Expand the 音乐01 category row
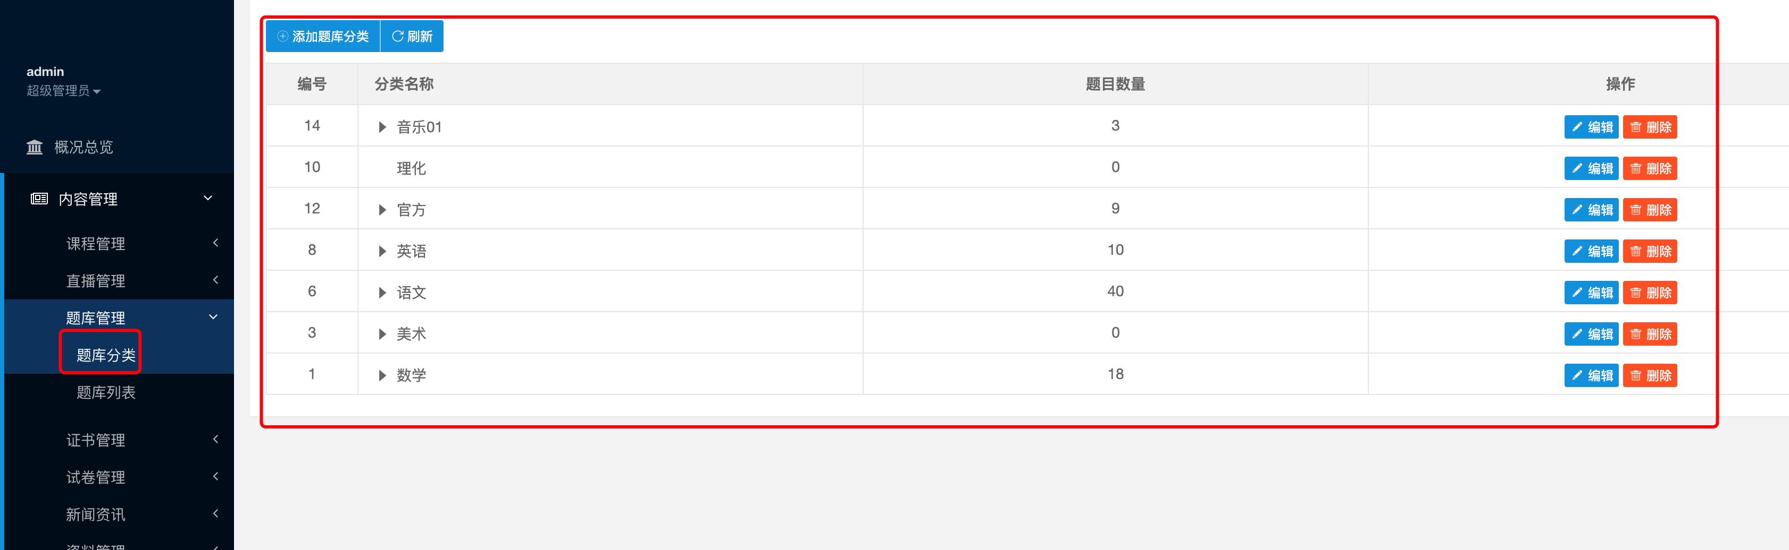The width and height of the screenshot is (1789, 550). pos(382,127)
